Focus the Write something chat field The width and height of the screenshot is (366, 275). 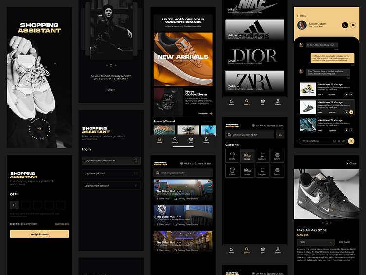pos(323,141)
